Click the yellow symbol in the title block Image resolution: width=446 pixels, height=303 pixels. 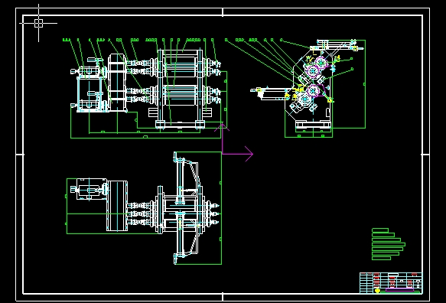tap(377, 291)
